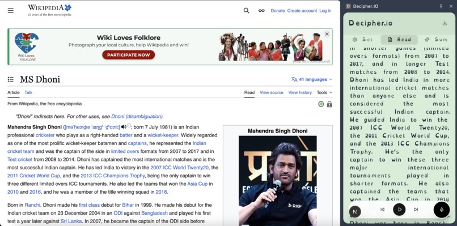Open the View source tab
This screenshot has width=457, height=226.
[272, 92]
